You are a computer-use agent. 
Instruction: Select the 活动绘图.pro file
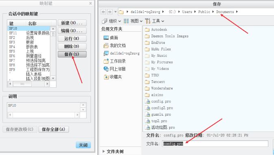[x=160, y=127]
